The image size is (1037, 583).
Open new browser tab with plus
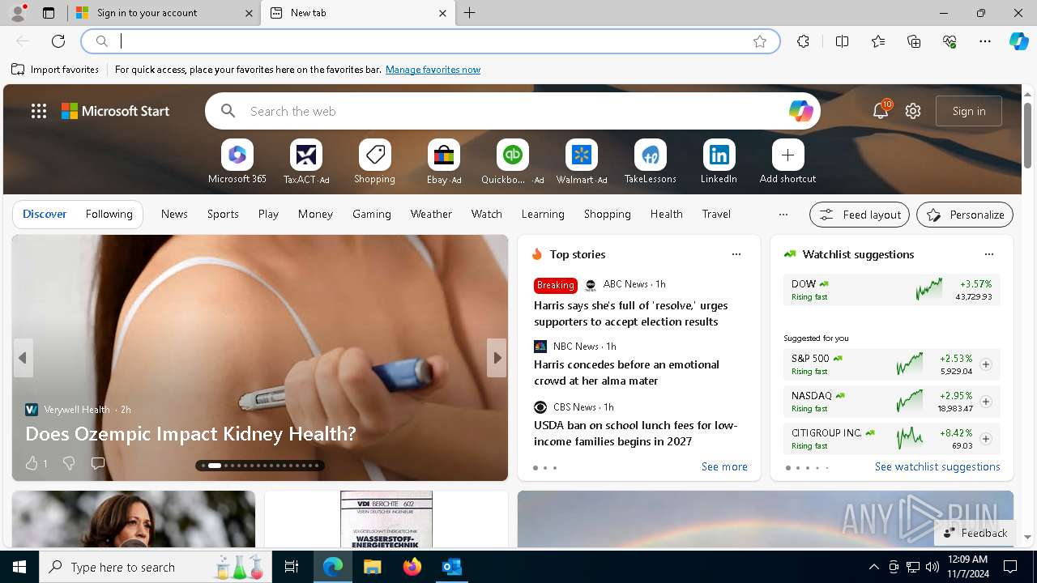(470, 13)
